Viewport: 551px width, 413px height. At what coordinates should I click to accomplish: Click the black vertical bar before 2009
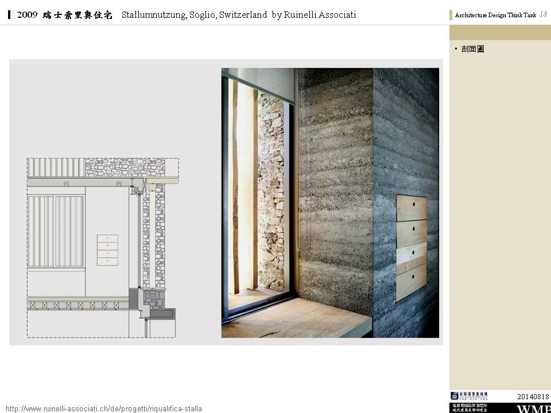click(x=10, y=15)
